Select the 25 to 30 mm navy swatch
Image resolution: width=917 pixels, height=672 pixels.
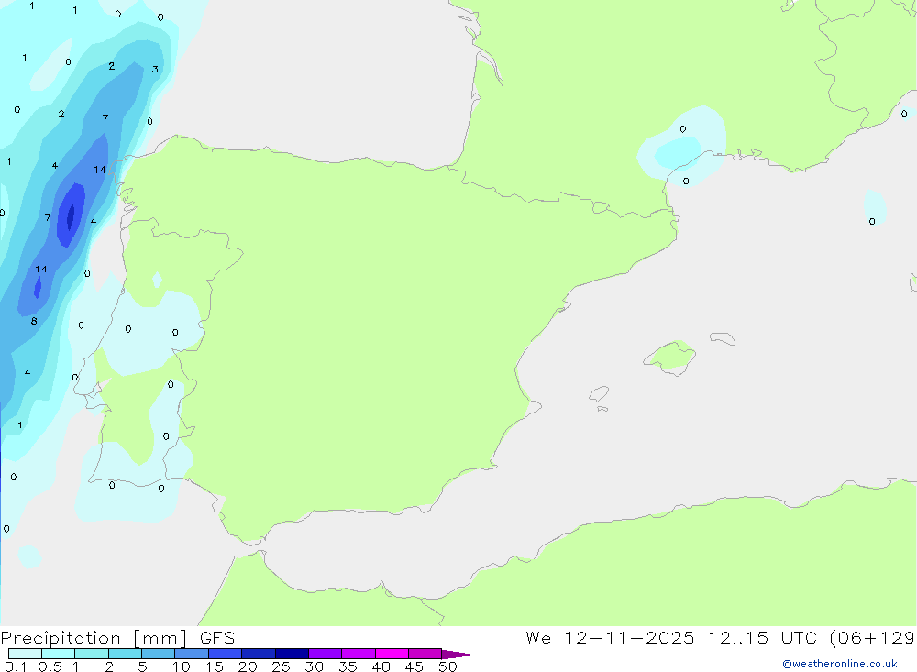click(x=292, y=654)
